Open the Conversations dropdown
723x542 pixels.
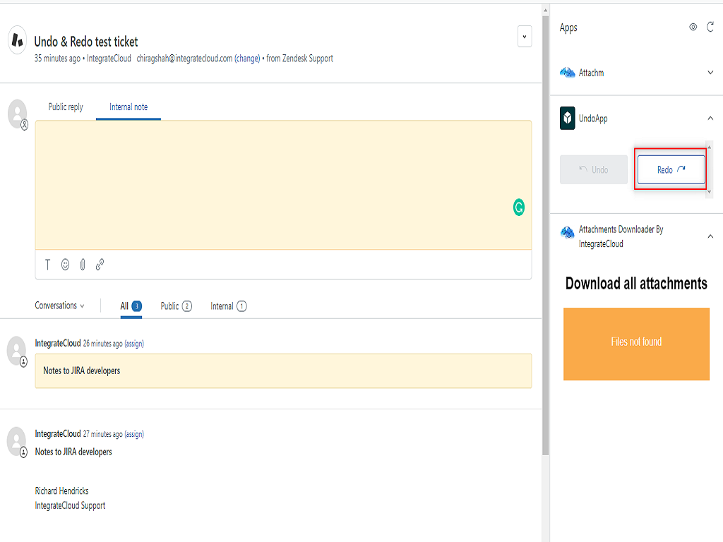(x=60, y=306)
